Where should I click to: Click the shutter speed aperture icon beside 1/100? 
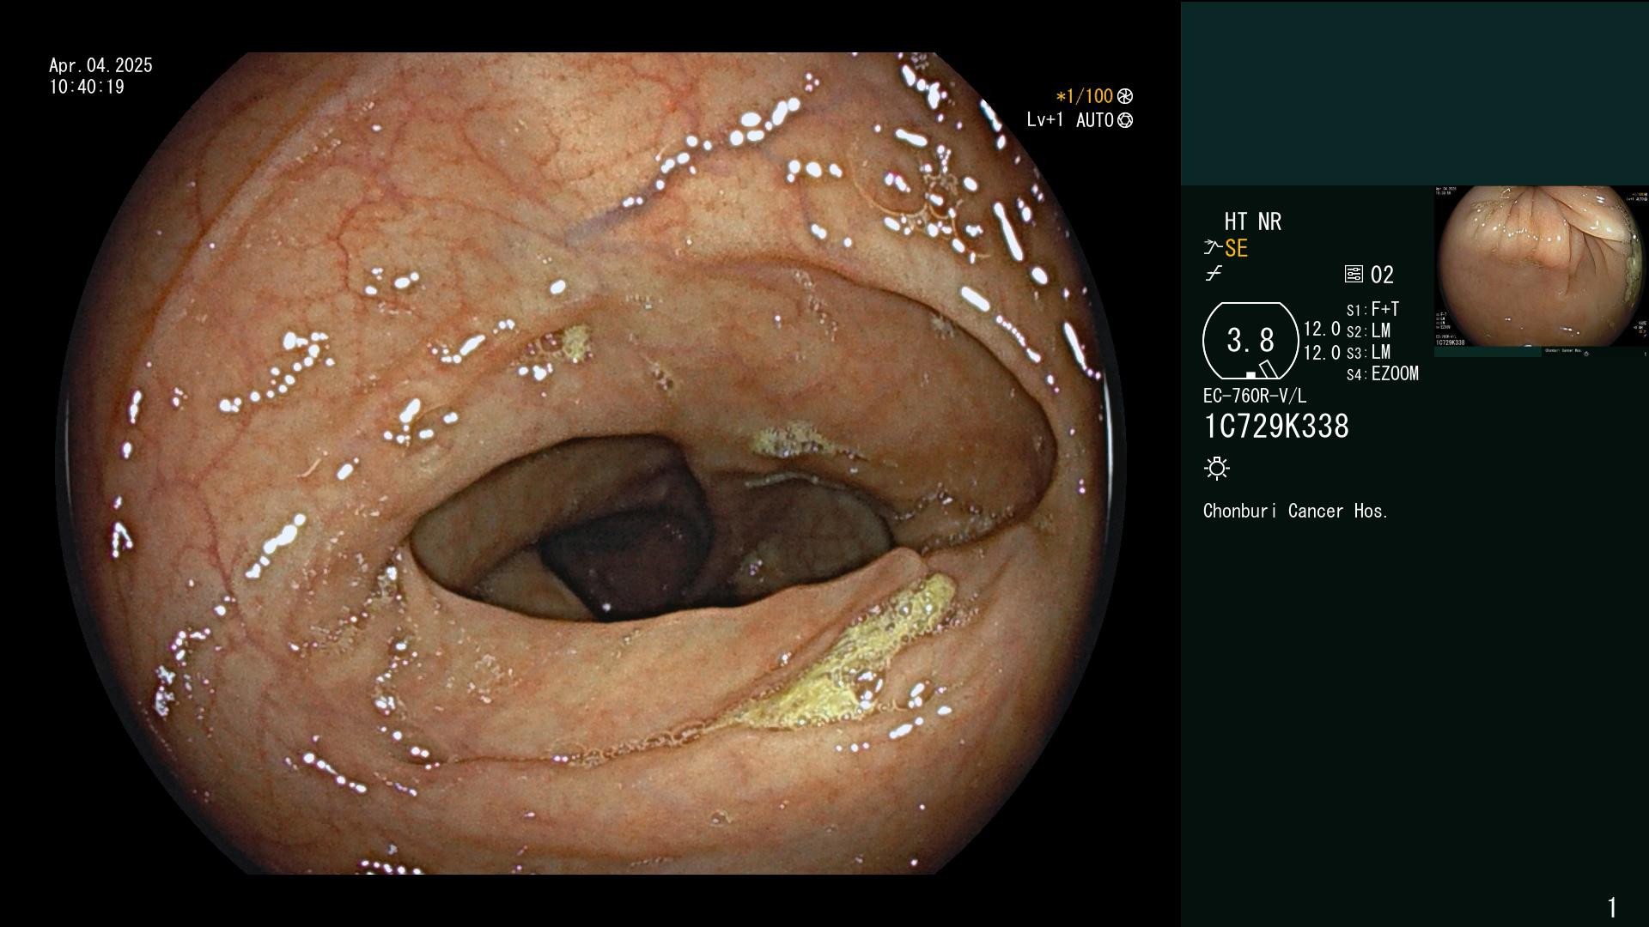[x=1125, y=97]
